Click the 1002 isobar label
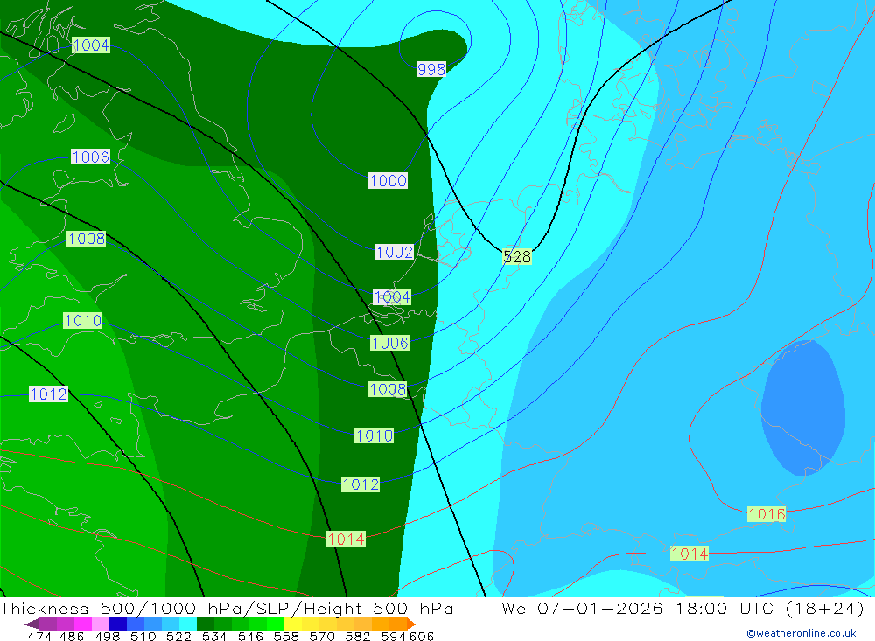The width and height of the screenshot is (875, 641). click(x=394, y=252)
